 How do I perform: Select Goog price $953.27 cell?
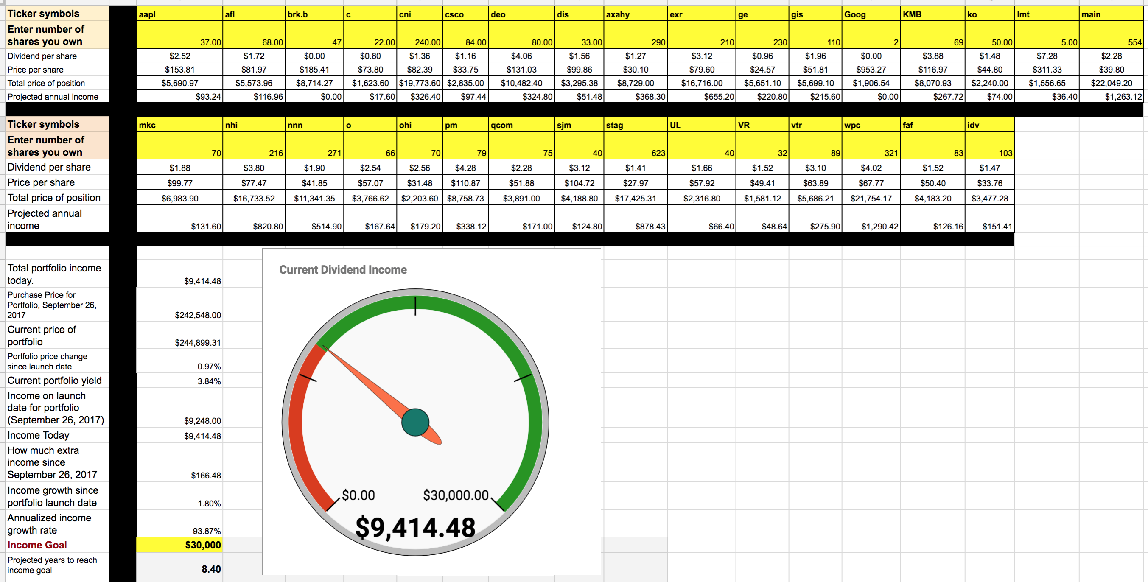point(871,70)
